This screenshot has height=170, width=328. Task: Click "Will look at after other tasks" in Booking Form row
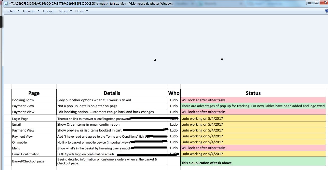click(253, 100)
